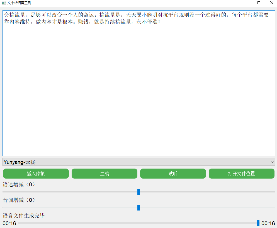Click the 文字转语音工具 window title
Screen dimensions: 277x228
click(x=19, y=3)
